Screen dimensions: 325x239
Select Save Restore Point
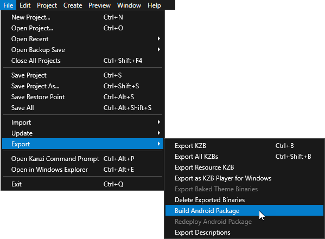pyautogui.click(x=82, y=96)
